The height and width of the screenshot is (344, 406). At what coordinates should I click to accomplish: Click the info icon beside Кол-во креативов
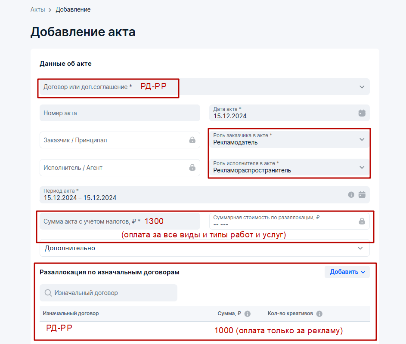[319, 314]
